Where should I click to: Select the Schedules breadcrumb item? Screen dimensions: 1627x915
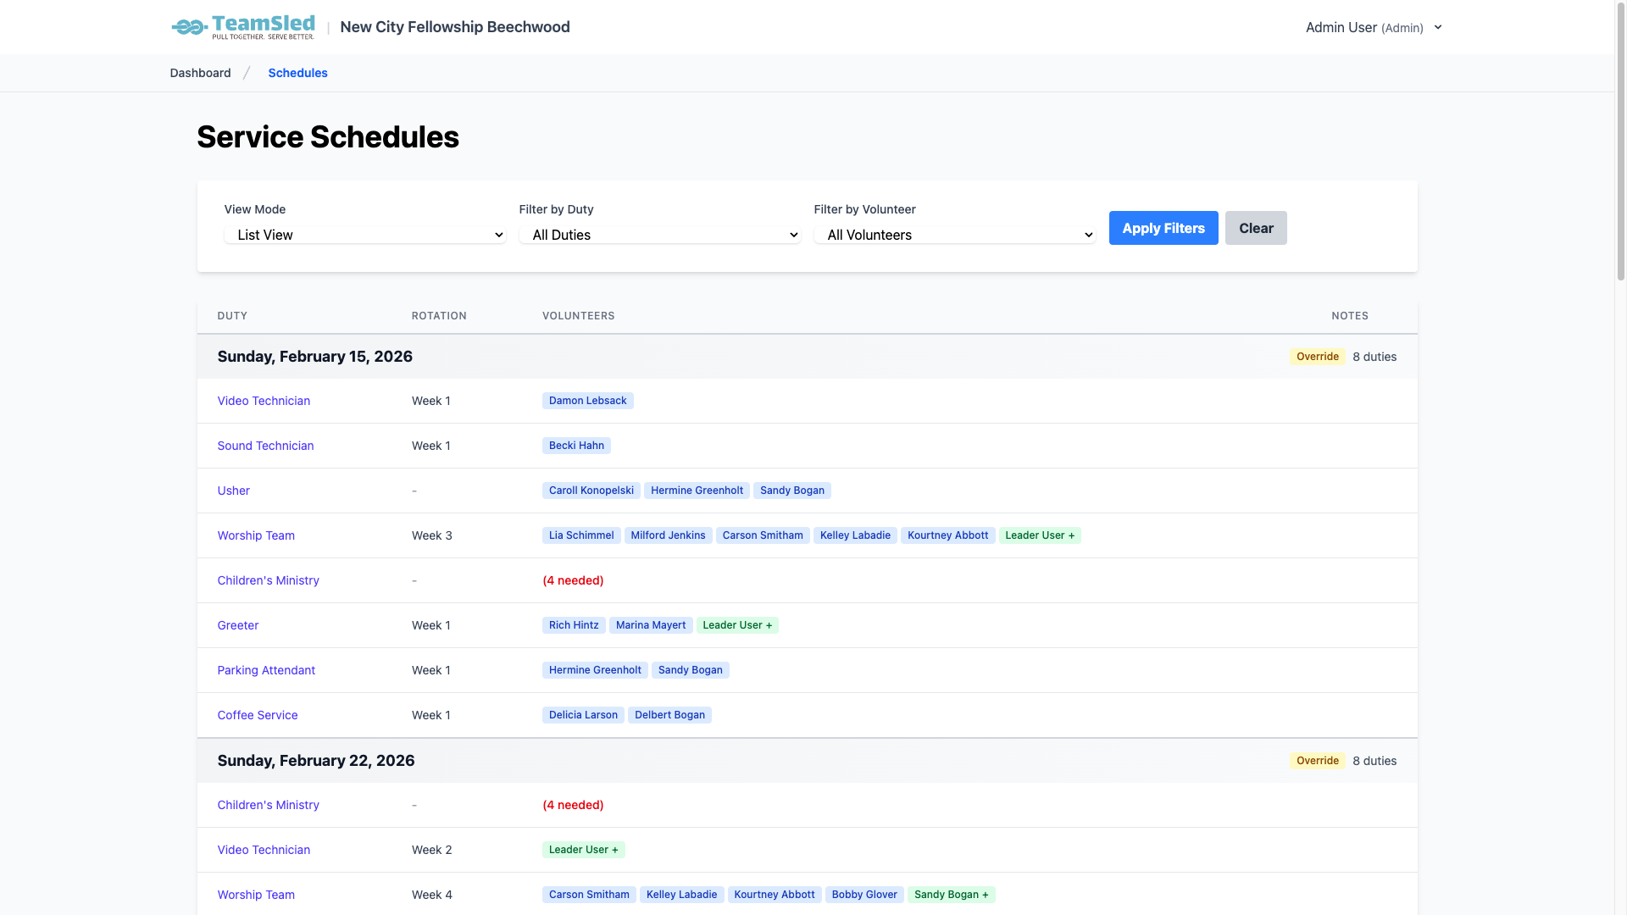[297, 73]
